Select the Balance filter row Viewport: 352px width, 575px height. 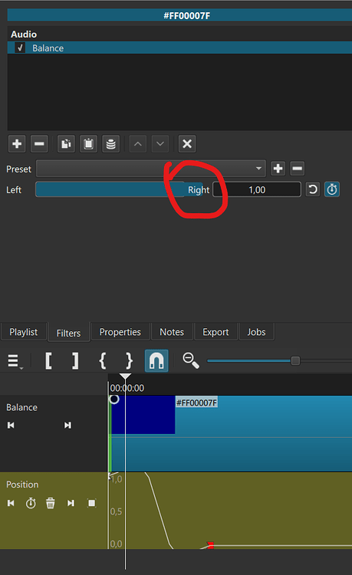179,48
